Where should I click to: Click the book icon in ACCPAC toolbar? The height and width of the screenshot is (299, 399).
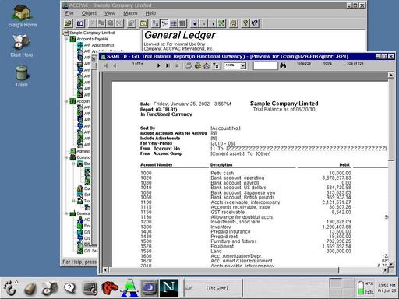(80, 23)
